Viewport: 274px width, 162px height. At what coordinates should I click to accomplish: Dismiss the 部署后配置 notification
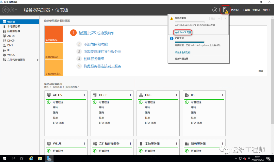coord(226,18)
